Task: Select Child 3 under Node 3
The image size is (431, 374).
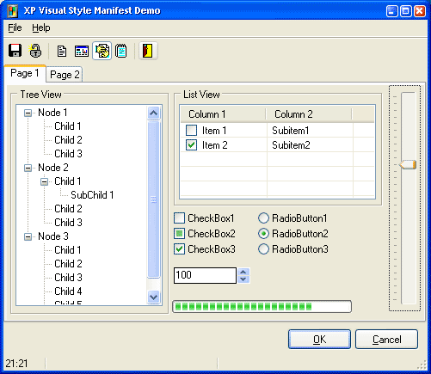Action: click(x=68, y=278)
